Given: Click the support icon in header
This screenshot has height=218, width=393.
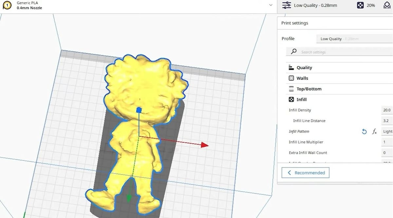Looking at the screenshot, I should coord(387,5).
